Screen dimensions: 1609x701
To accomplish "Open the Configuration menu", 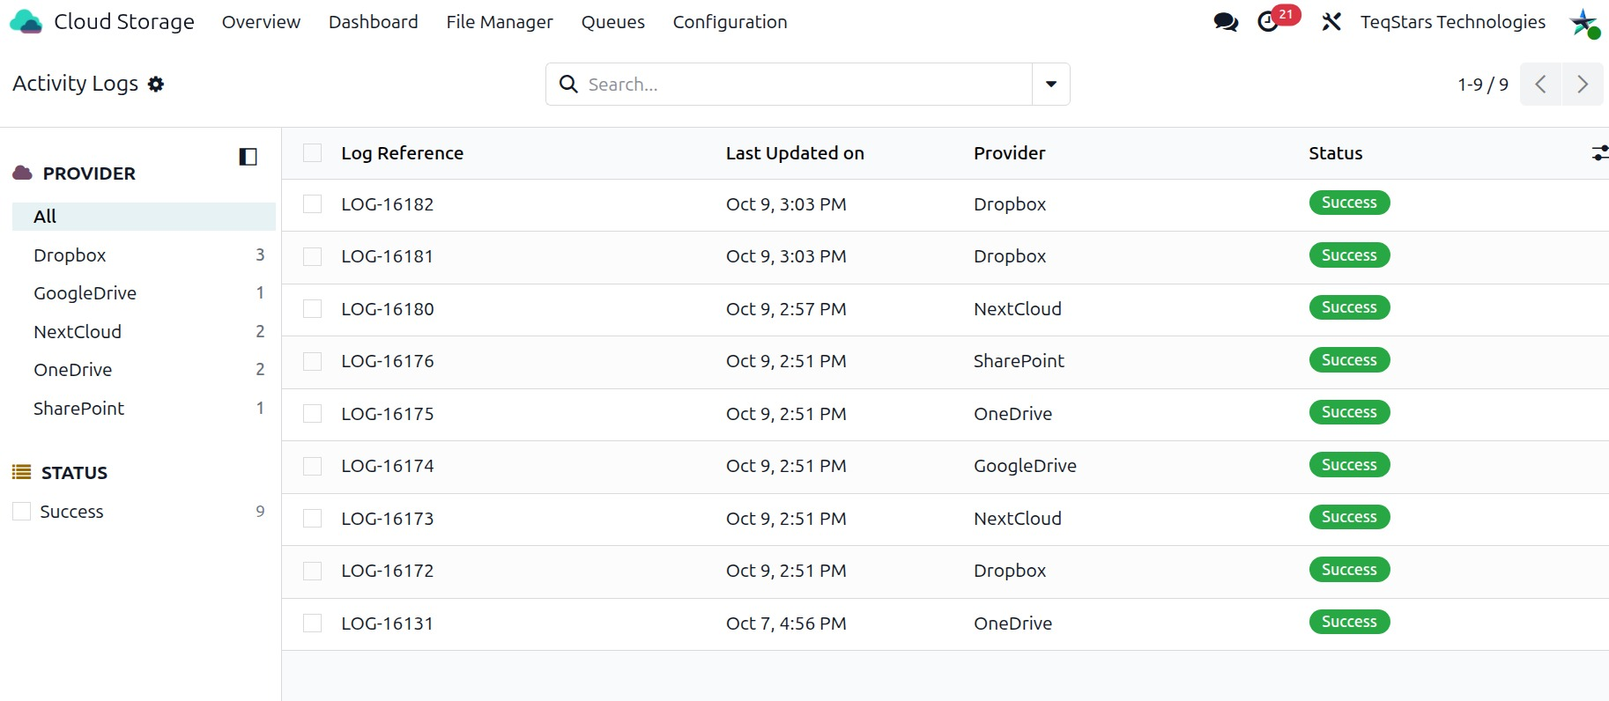I will (x=730, y=22).
